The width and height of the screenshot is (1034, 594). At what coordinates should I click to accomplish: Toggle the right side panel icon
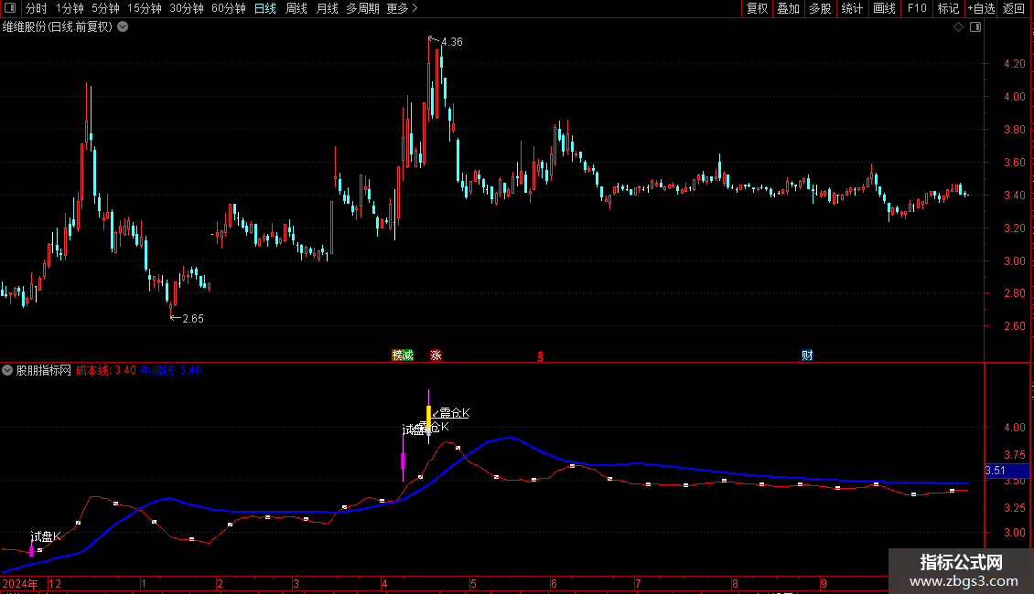[x=975, y=27]
